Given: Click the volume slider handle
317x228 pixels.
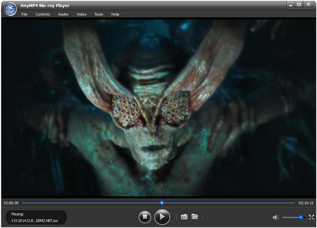Looking at the screenshot, I should [x=301, y=217].
